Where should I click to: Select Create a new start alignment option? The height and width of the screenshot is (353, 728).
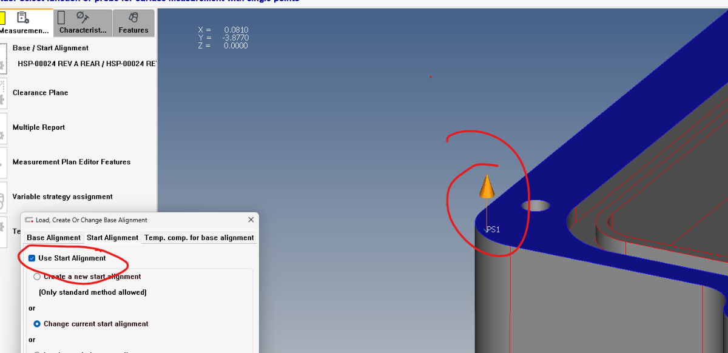pyautogui.click(x=38, y=277)
